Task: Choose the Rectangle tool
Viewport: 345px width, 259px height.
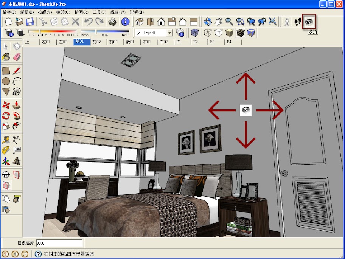Action: click(x=6, y=71)
